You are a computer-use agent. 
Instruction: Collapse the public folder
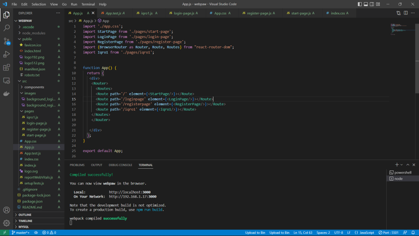tap(39, 39)
